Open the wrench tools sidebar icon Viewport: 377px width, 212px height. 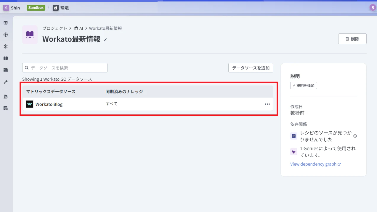tap(6, 82)
